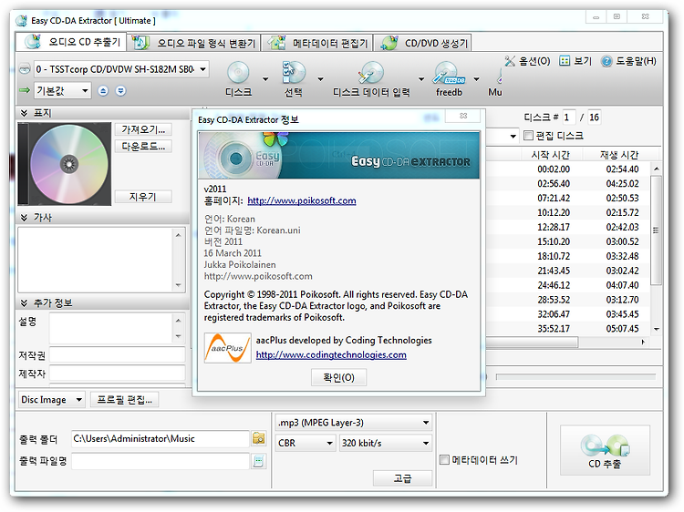
Task: Open the Disc Image profile dropdown
Action: click(51, 400)
